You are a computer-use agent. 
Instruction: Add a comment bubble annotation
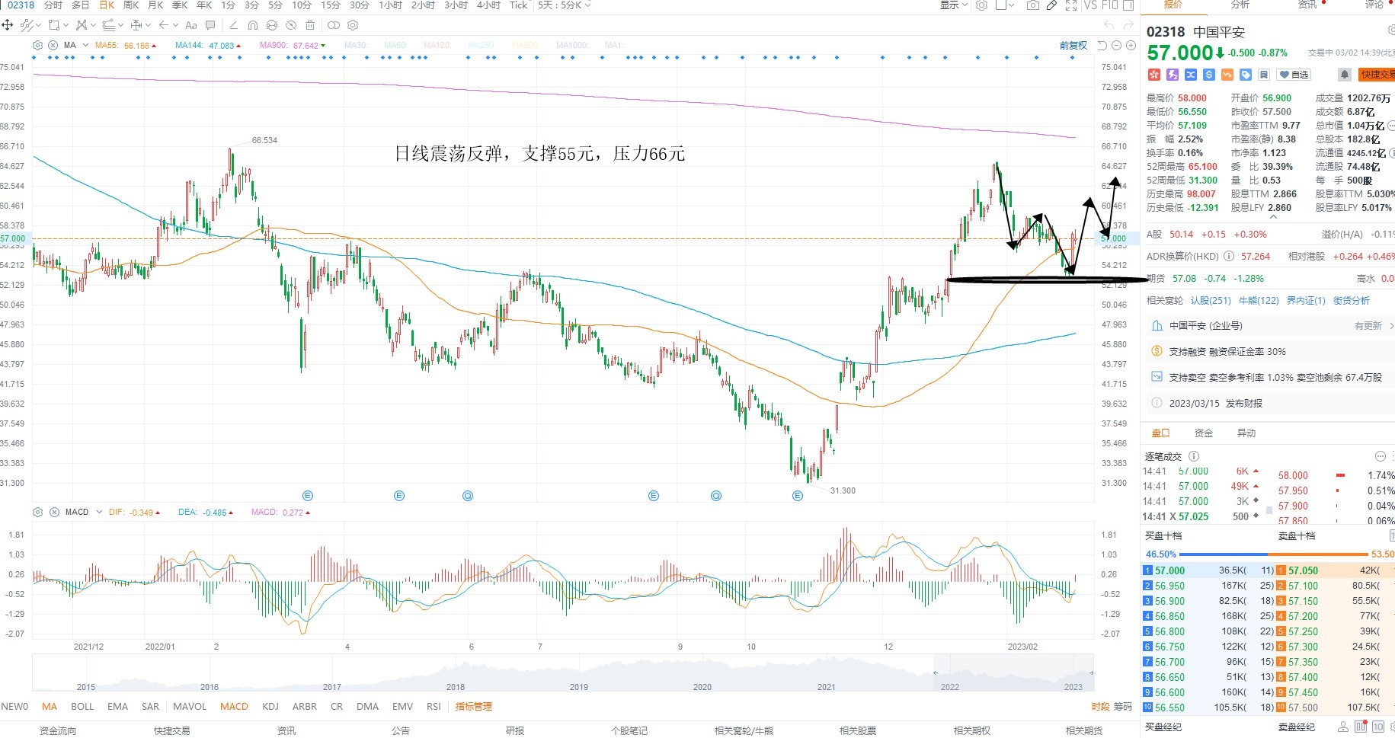(210, 25)
